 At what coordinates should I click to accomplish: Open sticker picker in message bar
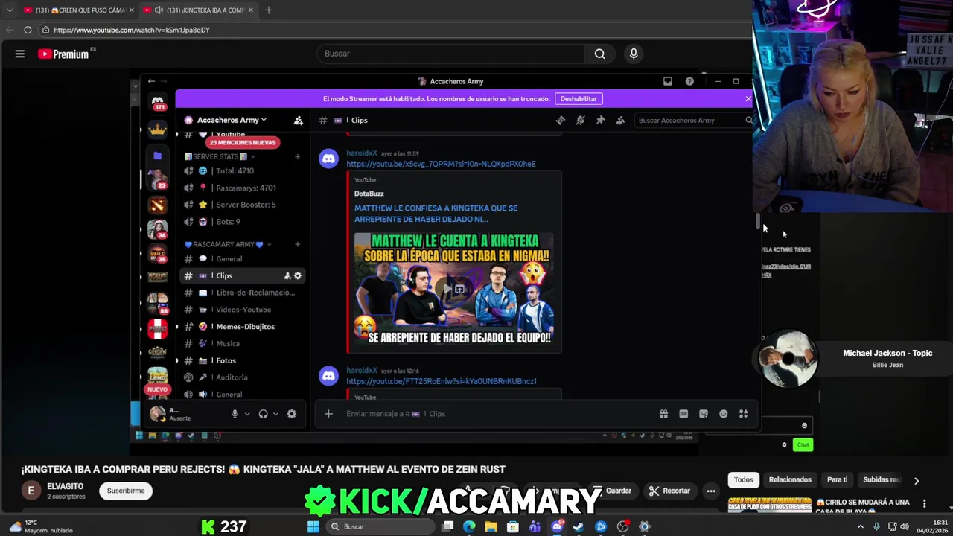tap(704, 414)
